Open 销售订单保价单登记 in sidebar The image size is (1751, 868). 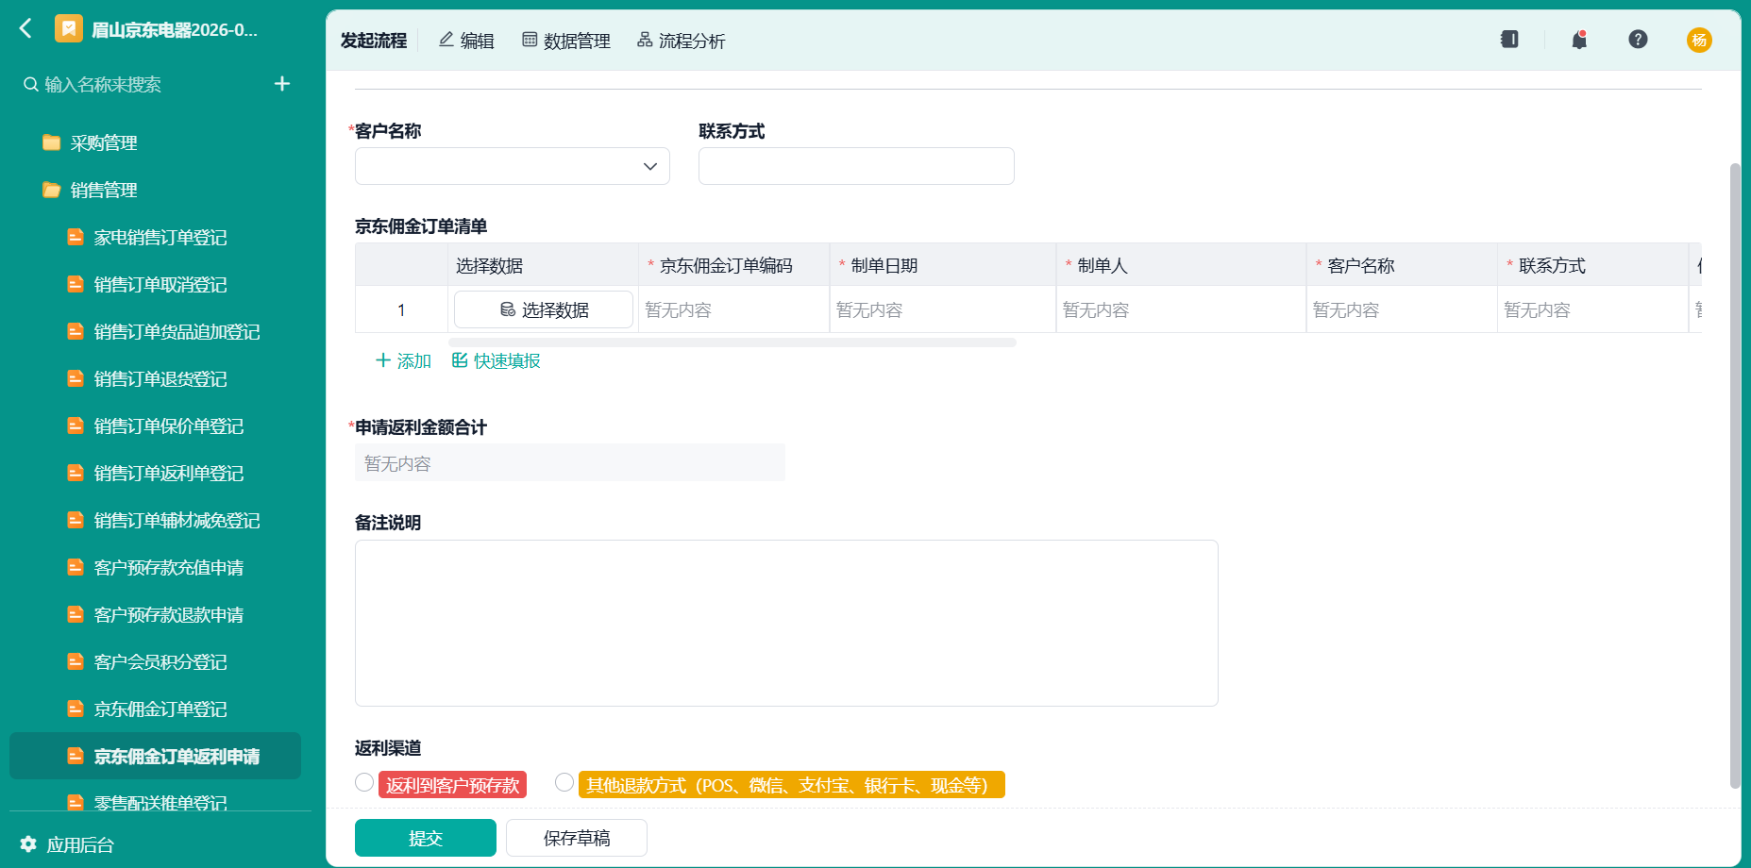pyautogui.click(x=169, y=426)
